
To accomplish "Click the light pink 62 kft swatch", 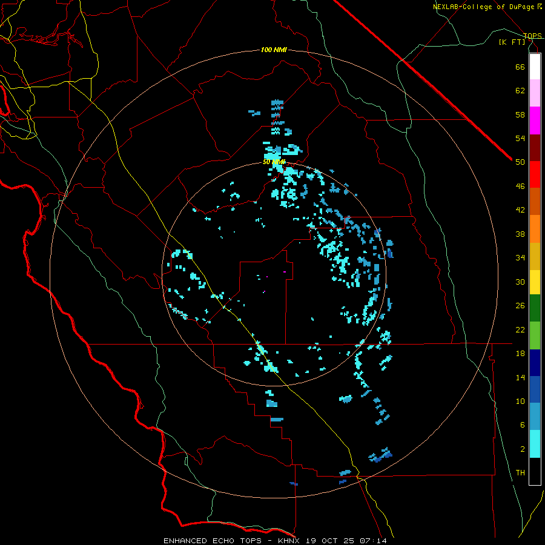I will [x=535, y=93].
